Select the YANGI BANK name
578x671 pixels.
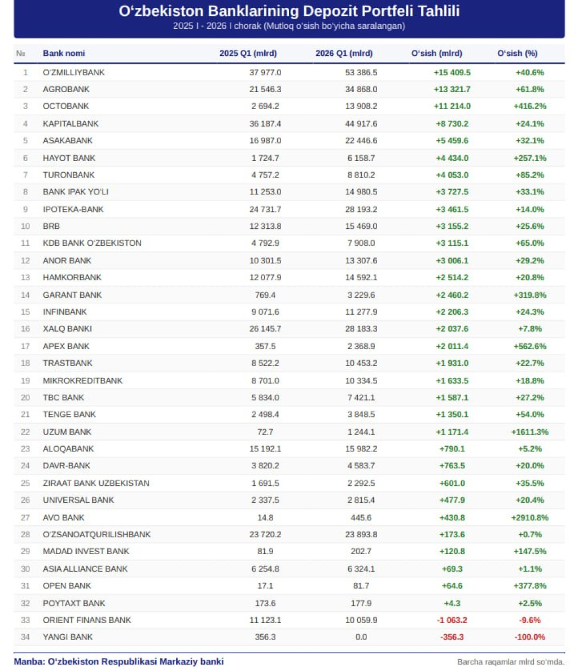coord(68,637)
